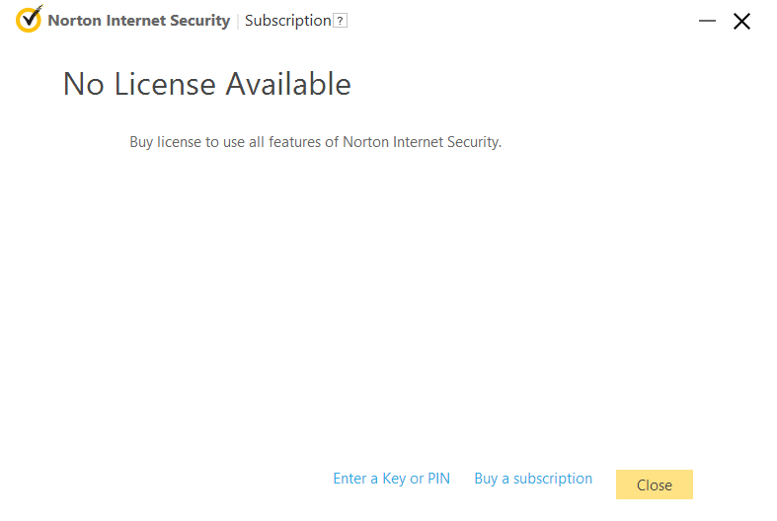Exit the No License Available dialog via X
Screen dimensions: 777x521
pyautogui.click(x=741, y=22)
